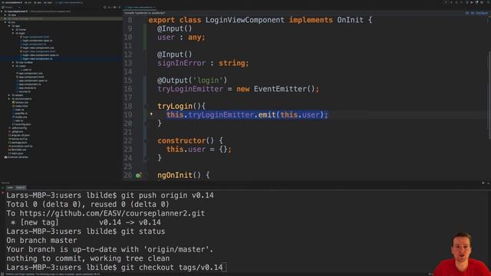Add a new terminal session with plus icon
The image size is (491, 276).
(x=2, y=188)
